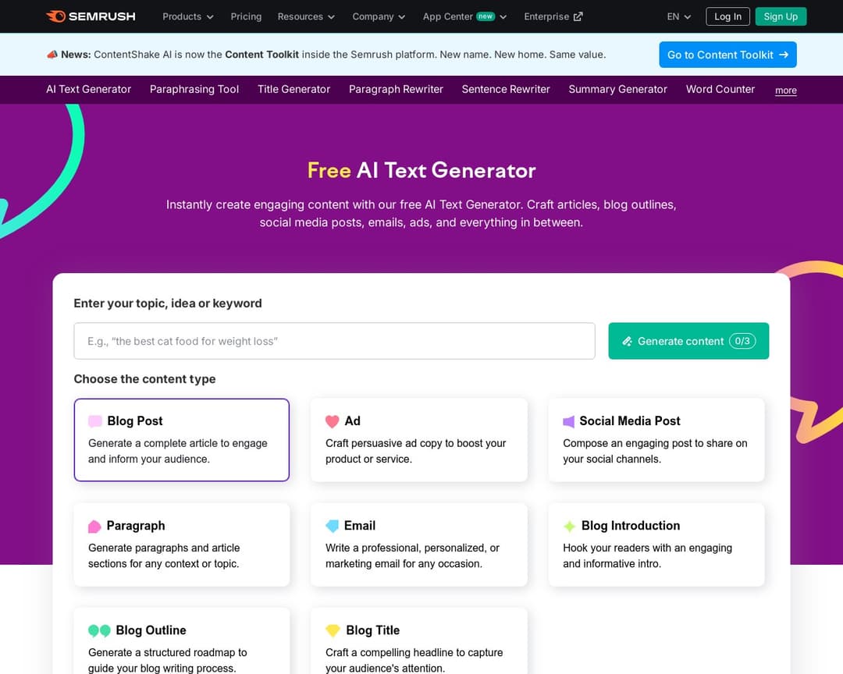Click the flame icon beside the News banner

pos(52,55)
